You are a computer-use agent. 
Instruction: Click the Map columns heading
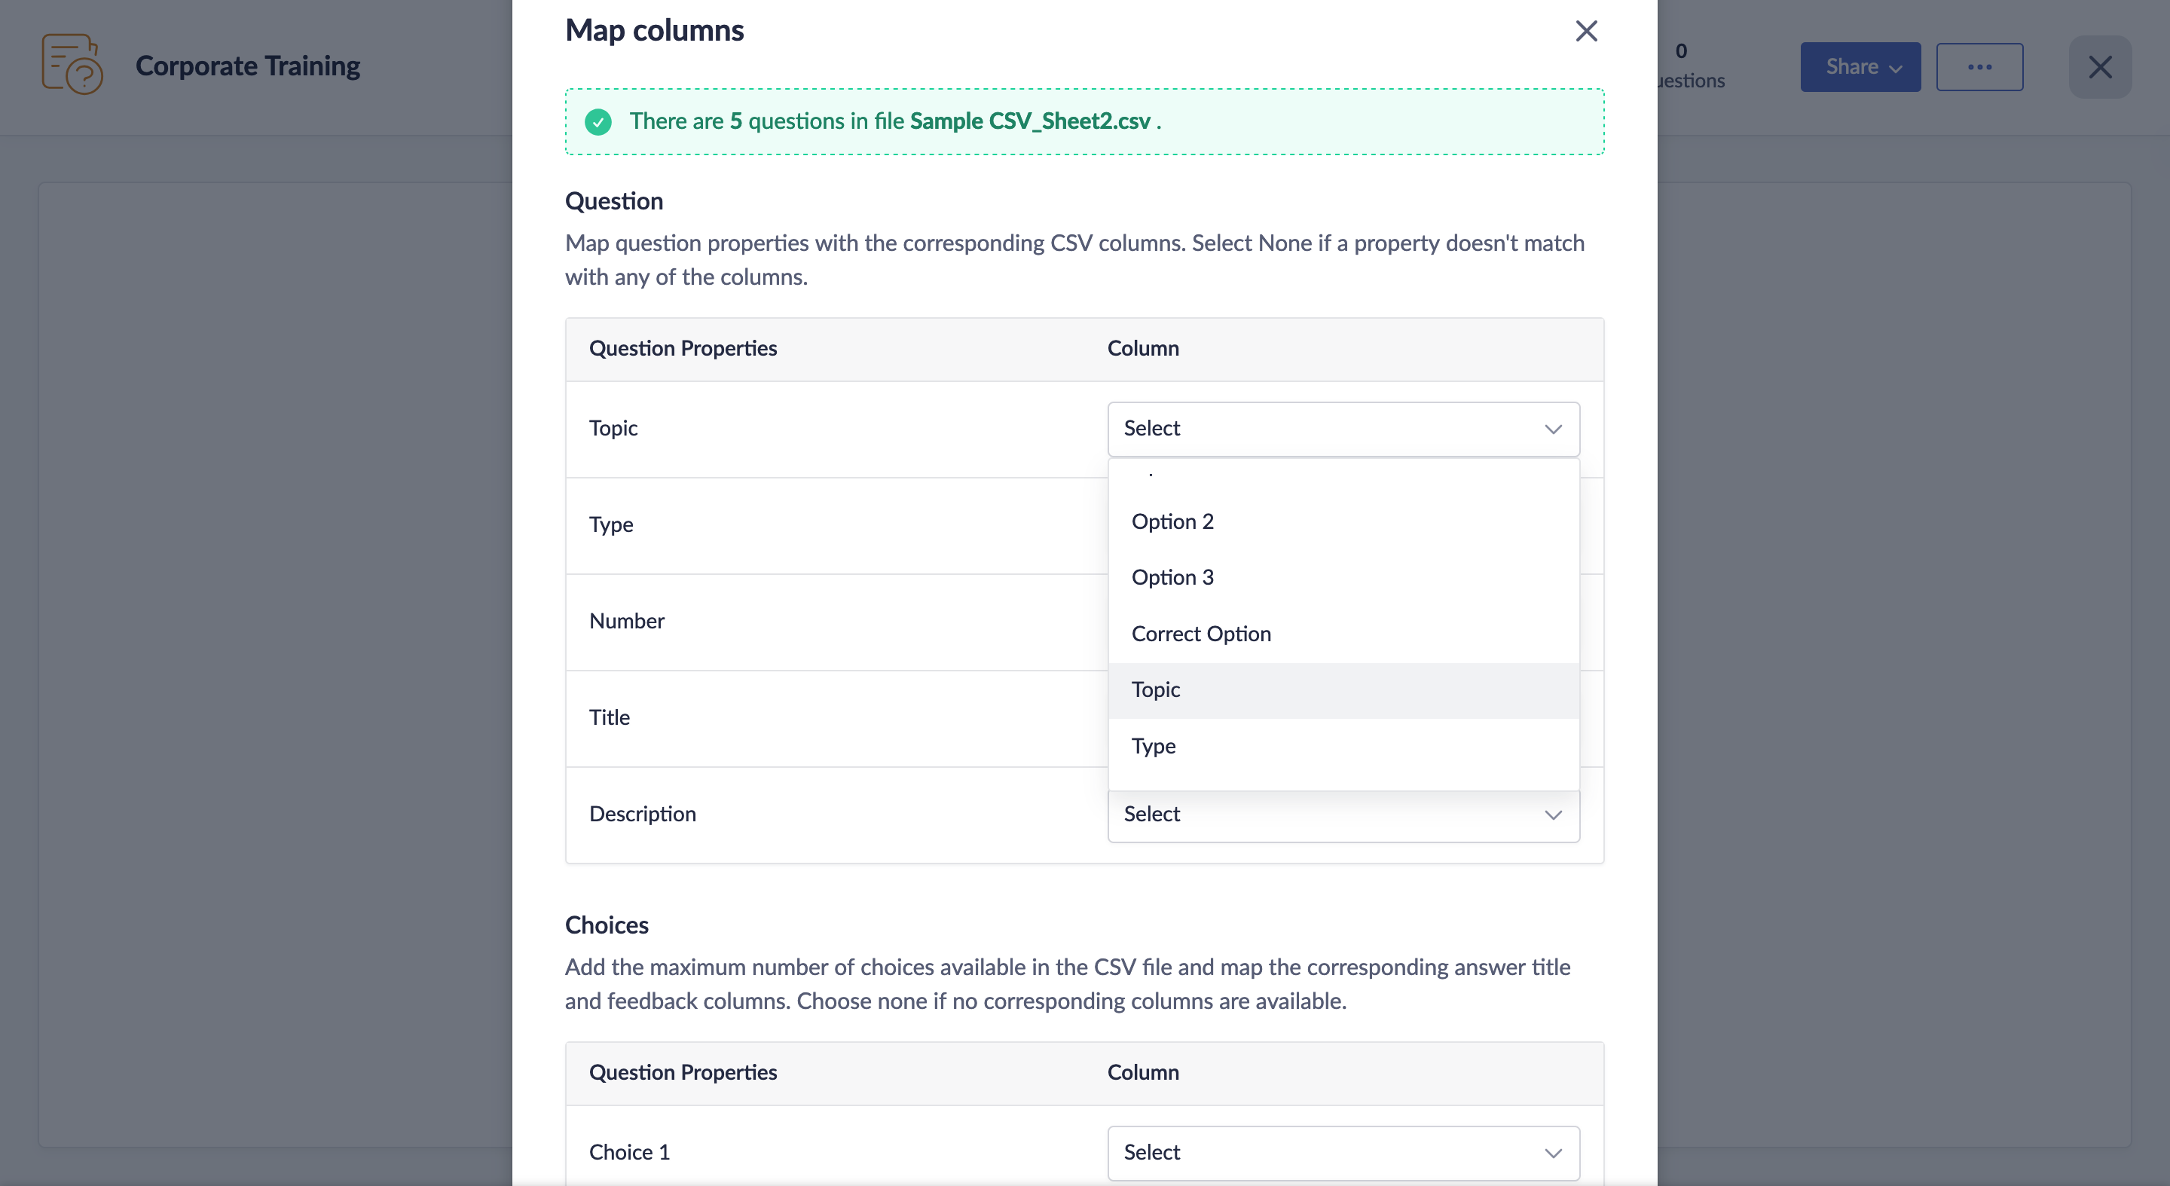click(654, 31)
